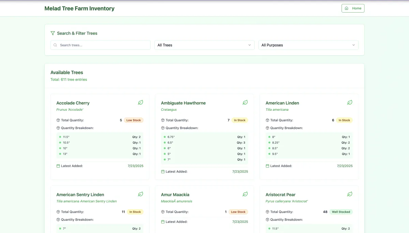
Task: Click the Low Stock badge on Amur Maackia
Action: point(238,212)
